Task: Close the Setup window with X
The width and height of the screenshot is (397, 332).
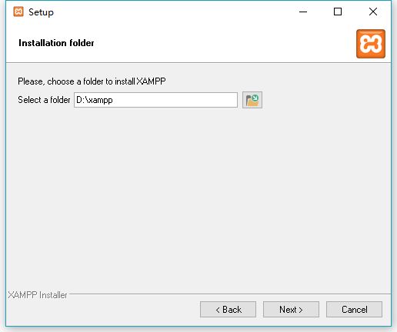Action: (373, 12)
